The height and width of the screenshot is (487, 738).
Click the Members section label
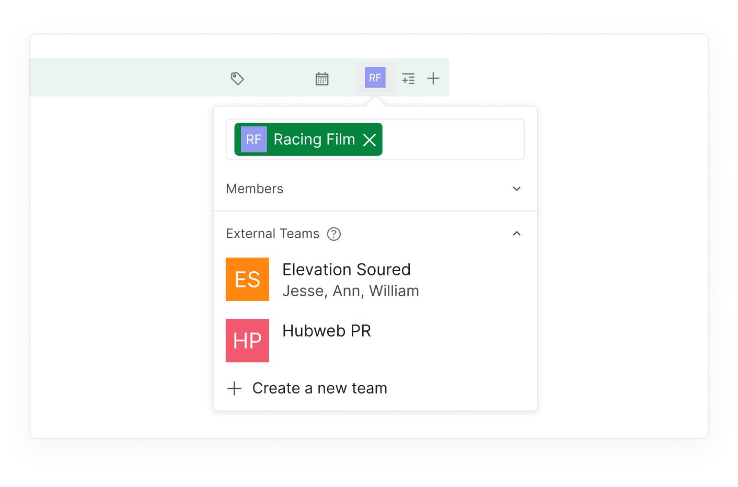[x=255, y=189]
